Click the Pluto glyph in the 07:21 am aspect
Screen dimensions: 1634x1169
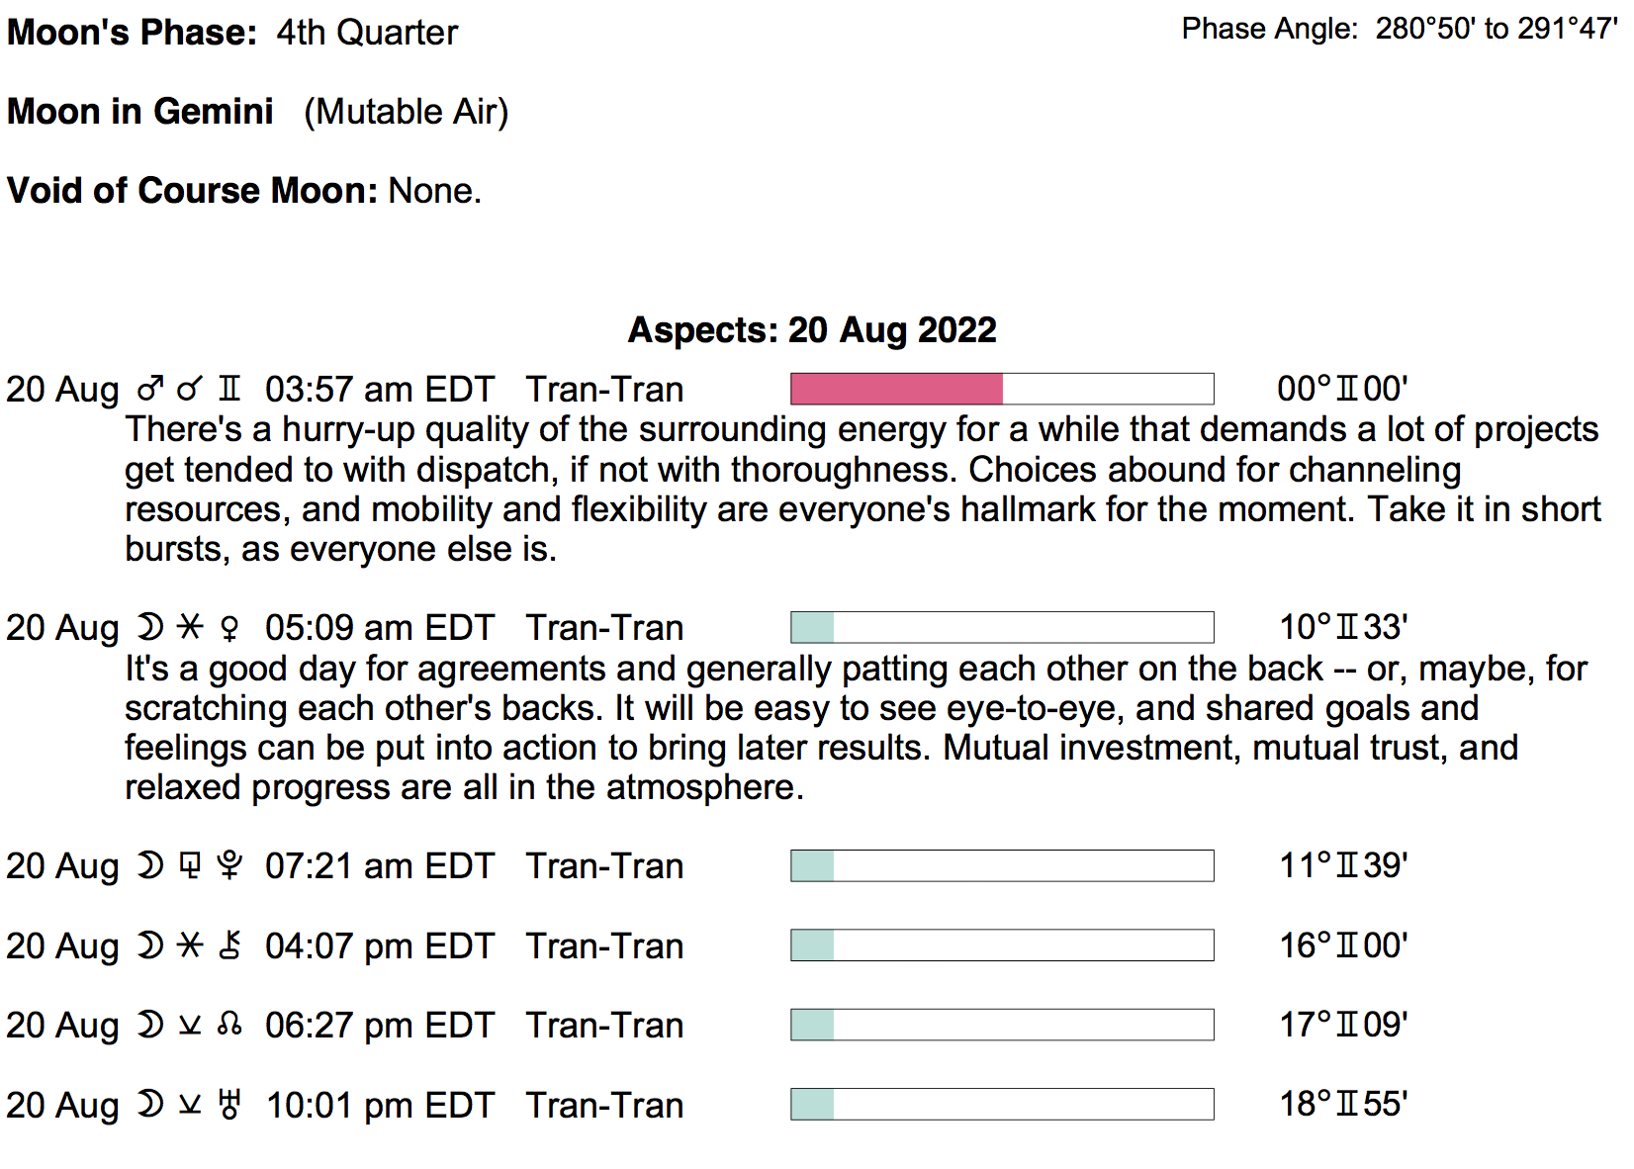[229, 866]
